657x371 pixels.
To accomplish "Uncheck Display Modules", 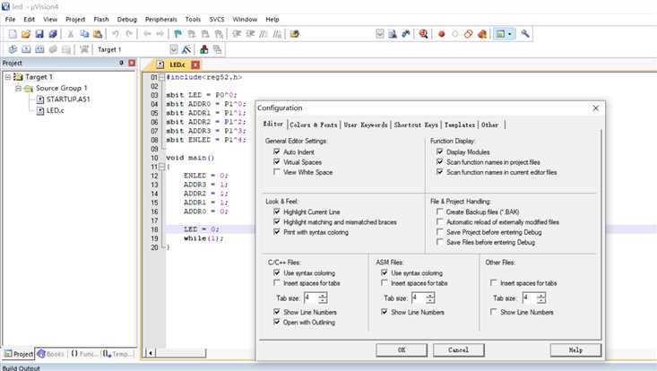I will click(439, 151).
